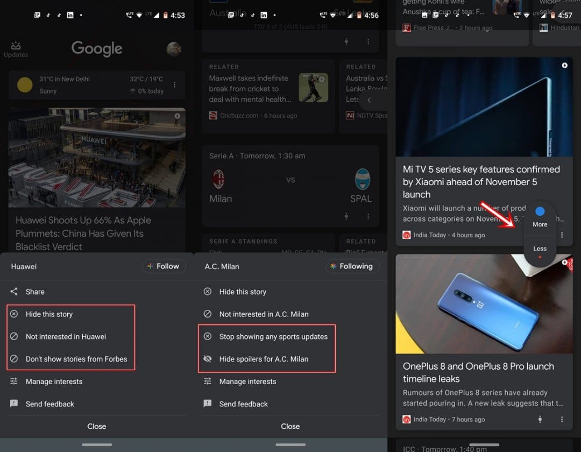Tap the profile avatar next to Google logo

174,48
